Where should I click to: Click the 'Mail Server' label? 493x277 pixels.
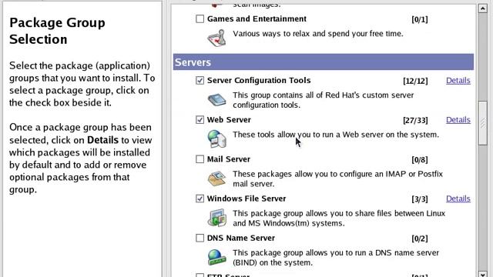(x=229, y=159)
